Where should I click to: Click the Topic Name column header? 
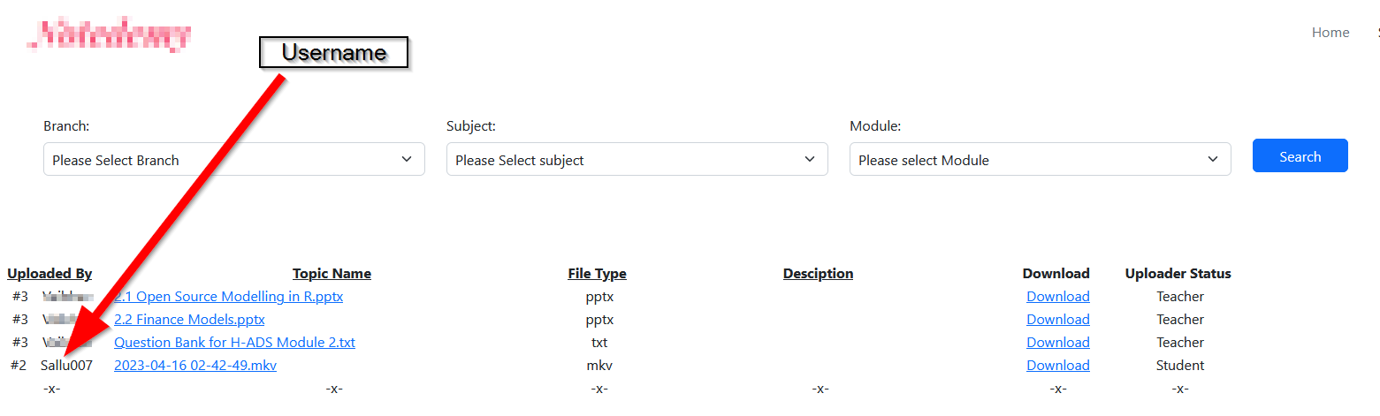tap(332, 274)
